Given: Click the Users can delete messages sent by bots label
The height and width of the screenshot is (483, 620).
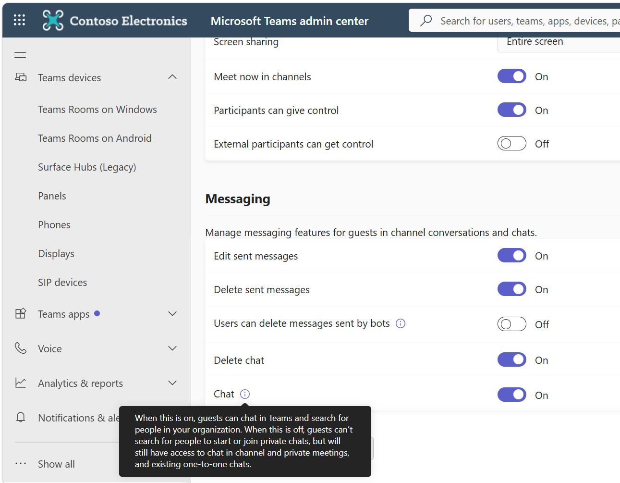Looking at the screenshot, I should pyautogui.click(x=302, y=323).
